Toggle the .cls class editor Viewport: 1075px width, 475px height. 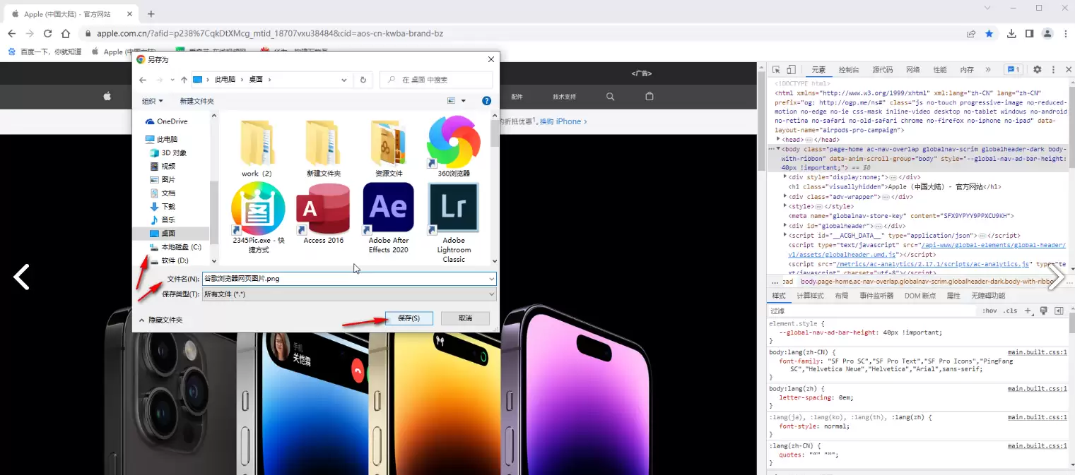click(x=1011, y=311)
